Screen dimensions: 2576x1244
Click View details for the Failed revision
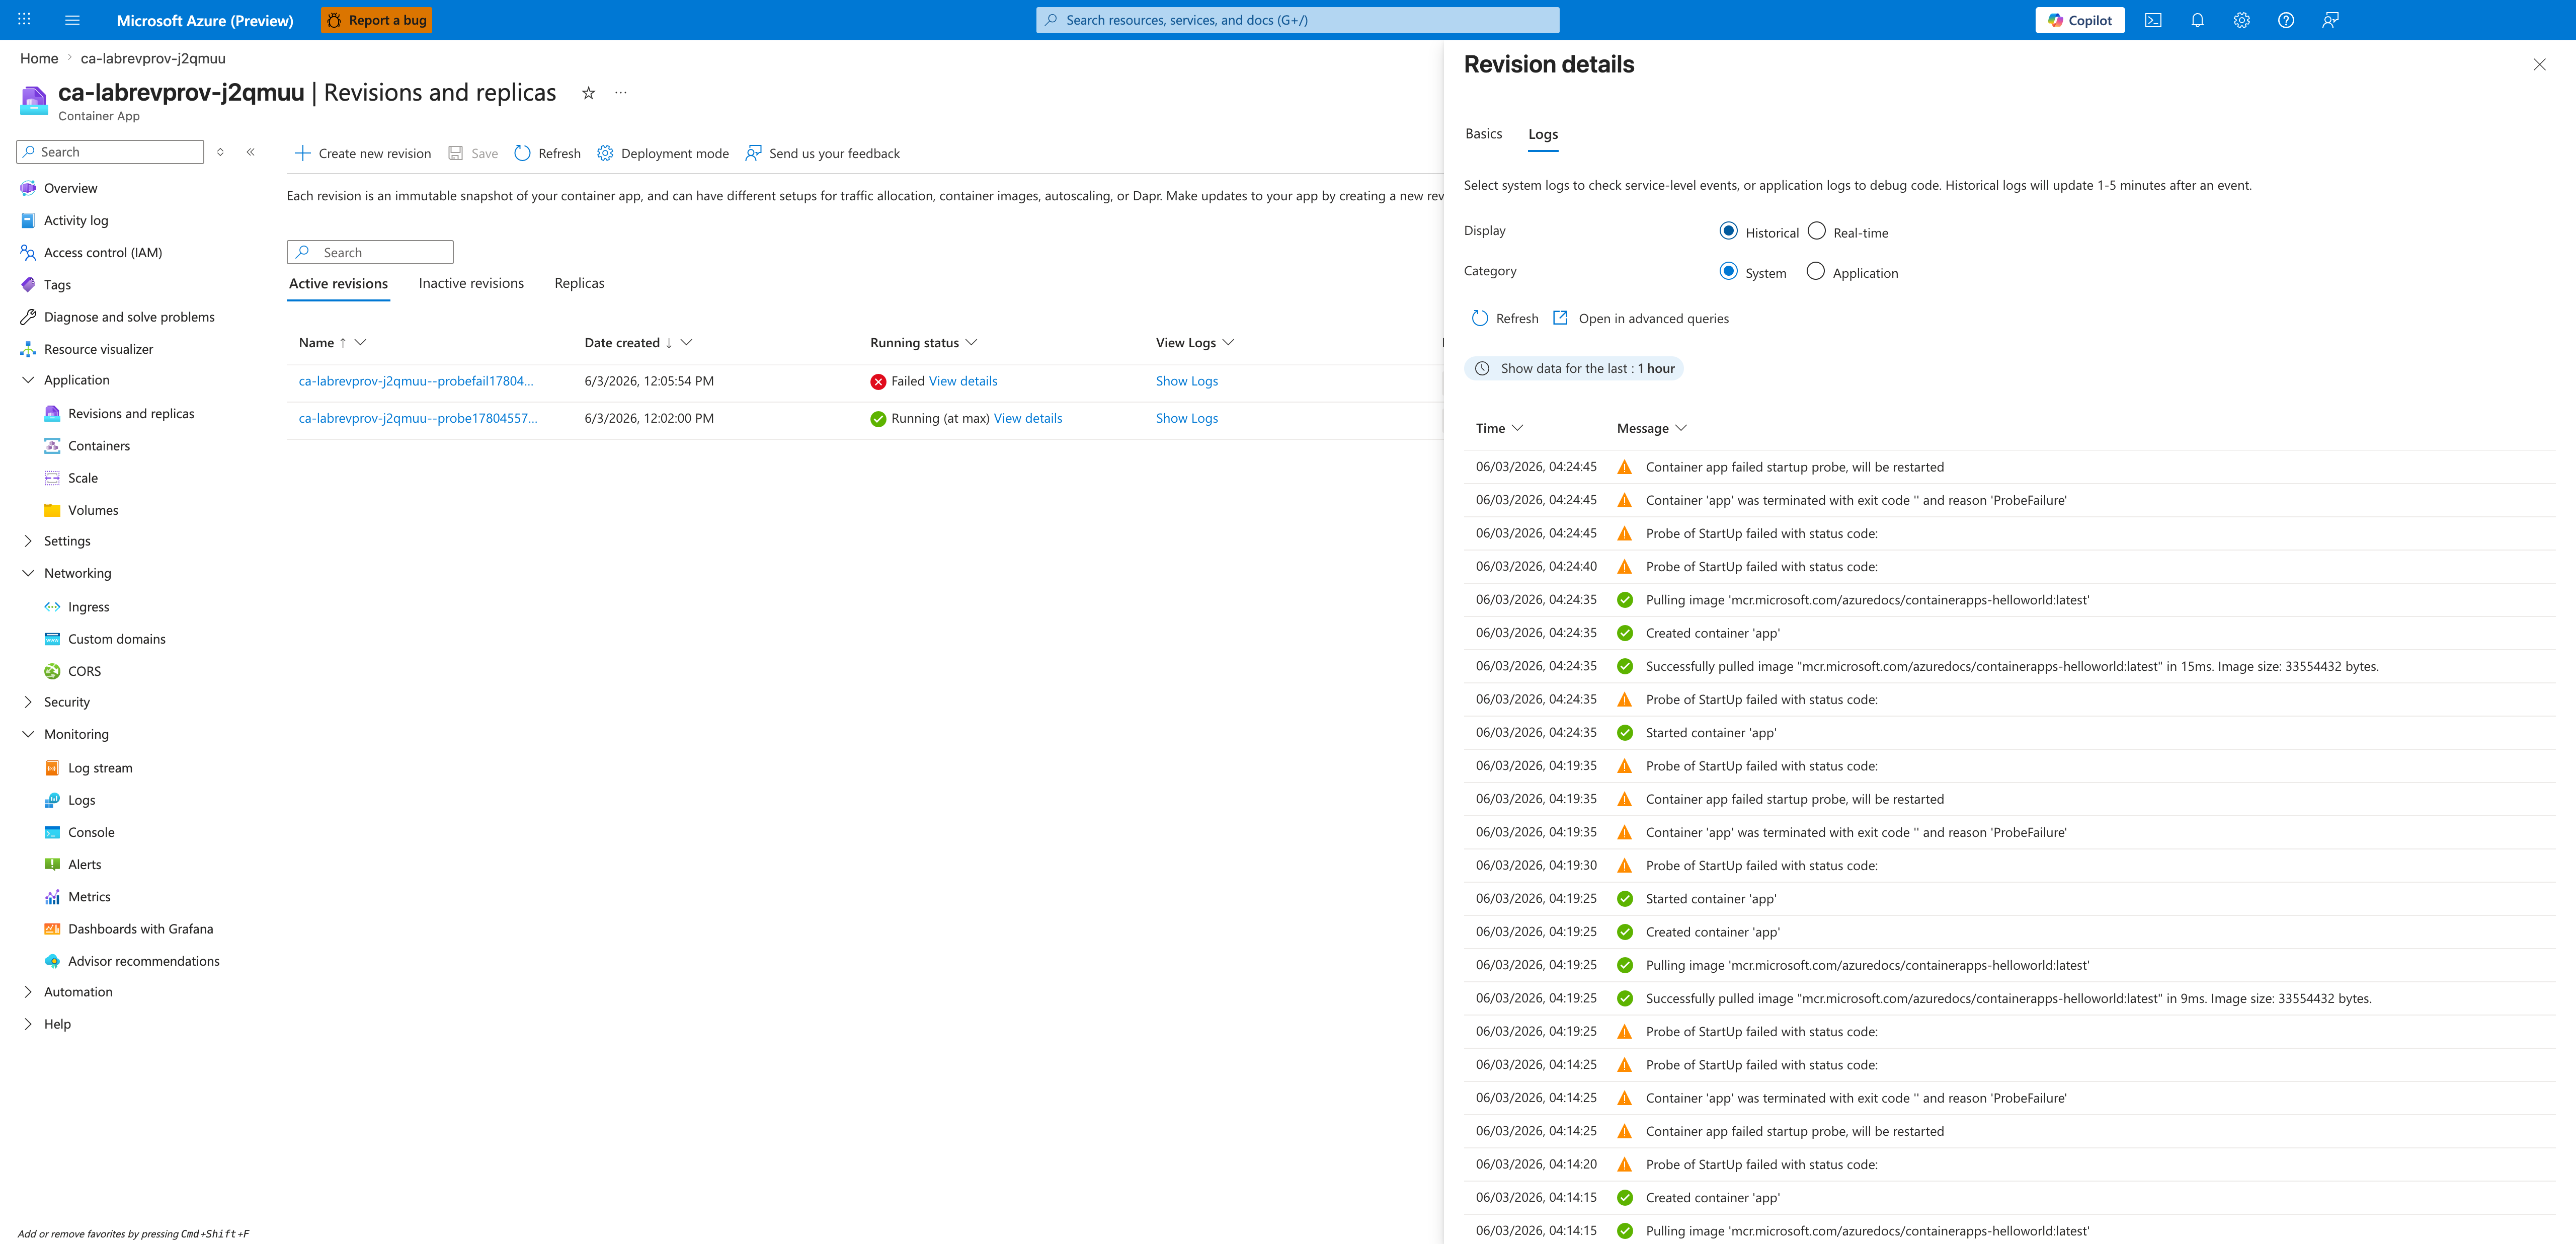(963, 381)
